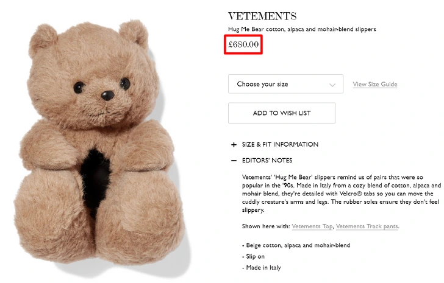Click the EDITORS' NOTES heading
Image resolution: width=444 pixels, height=283 pixels.
coord(267,161)
